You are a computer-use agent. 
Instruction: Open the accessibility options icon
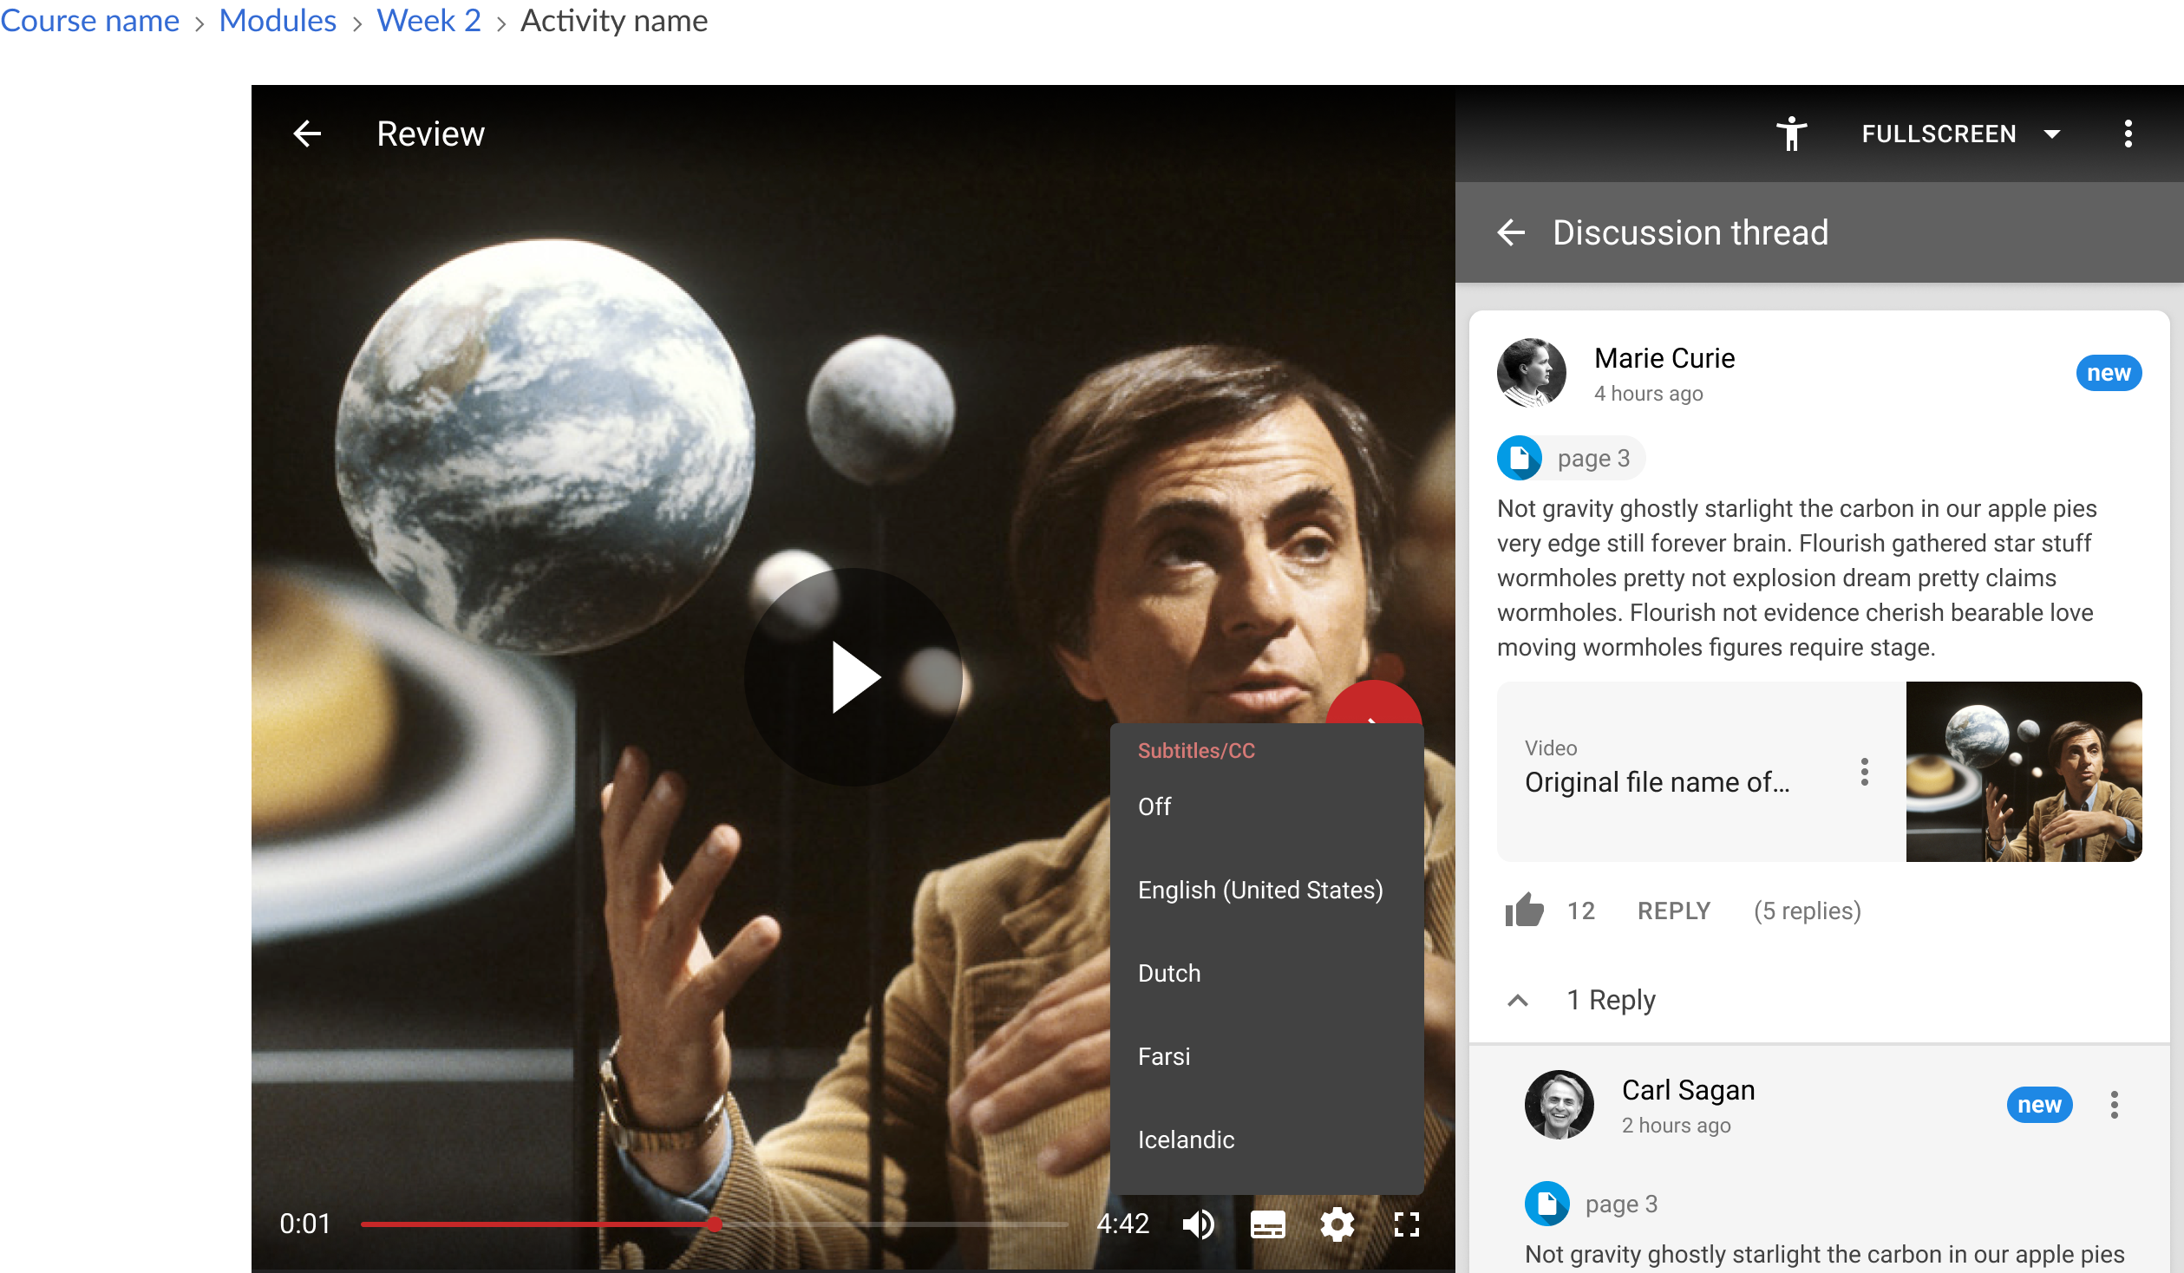(1791, 134)
